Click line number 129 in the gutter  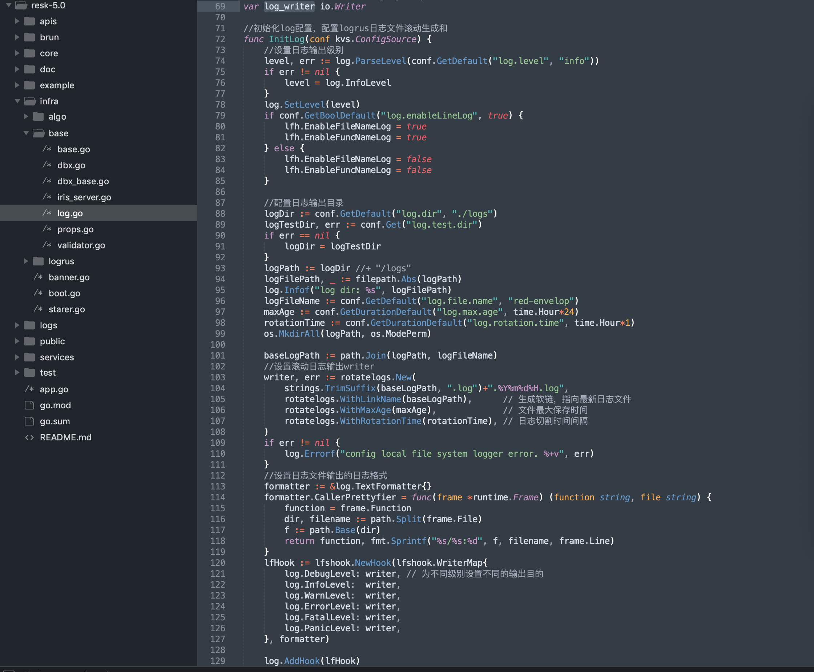coord(217,661)
